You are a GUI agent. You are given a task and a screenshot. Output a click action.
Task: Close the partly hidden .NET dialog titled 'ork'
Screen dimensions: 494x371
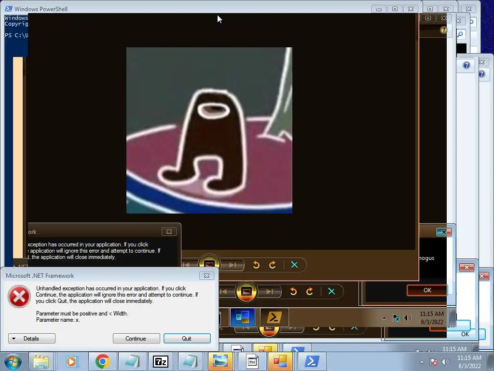click(x=169, y=231)
